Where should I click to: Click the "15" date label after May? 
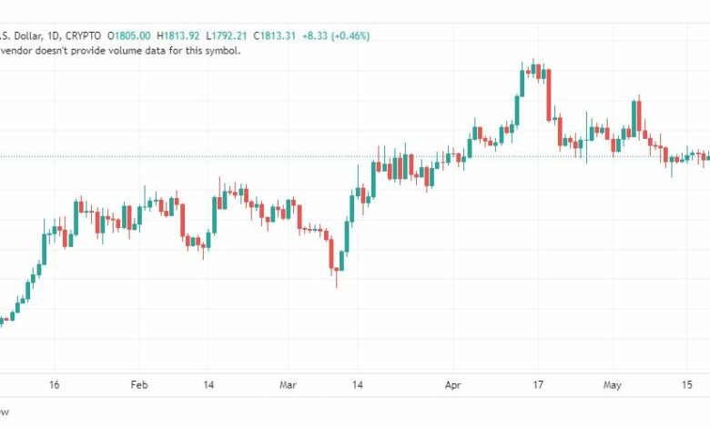point(687,385)
